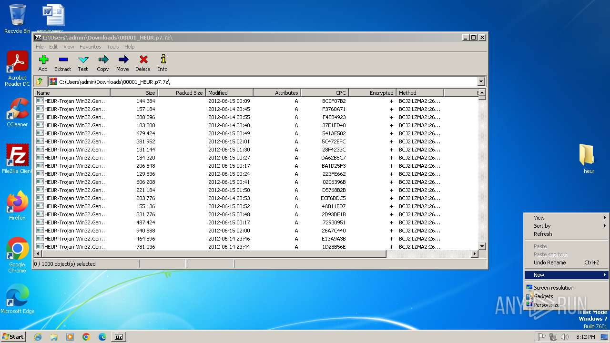Sort by the Method column header
610x343 pixels.
click(420, 93)
